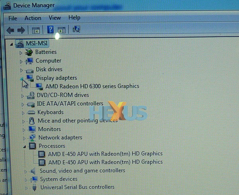This screenshot has width=239, height=195.
Task: Select the Monitors label
Action: [x=49, y=129]
